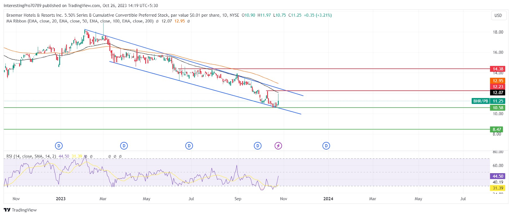Image resolution: width=512 pixels, height=216 pixels.
Task: Click the USD currency button
Action: [x=498, y=15]
